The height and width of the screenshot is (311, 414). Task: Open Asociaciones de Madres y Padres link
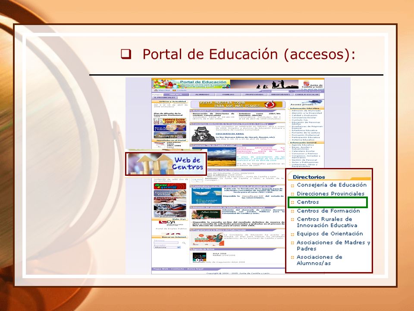pyautogui.click(x=333, y=245)
